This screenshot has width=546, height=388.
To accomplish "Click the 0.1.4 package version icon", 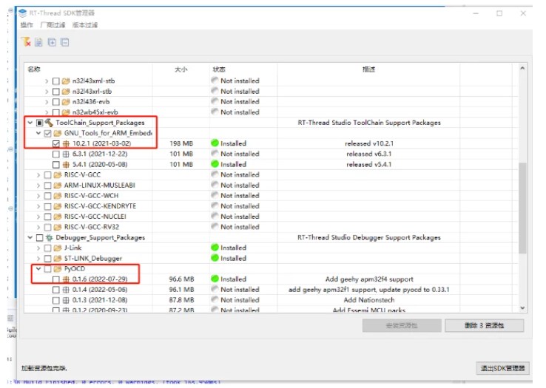I will click(x=66, y=290).
